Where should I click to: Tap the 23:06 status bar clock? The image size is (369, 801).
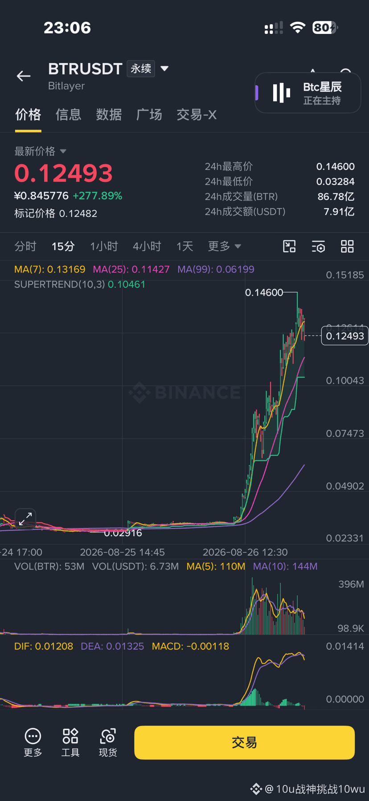click(67, 28)
